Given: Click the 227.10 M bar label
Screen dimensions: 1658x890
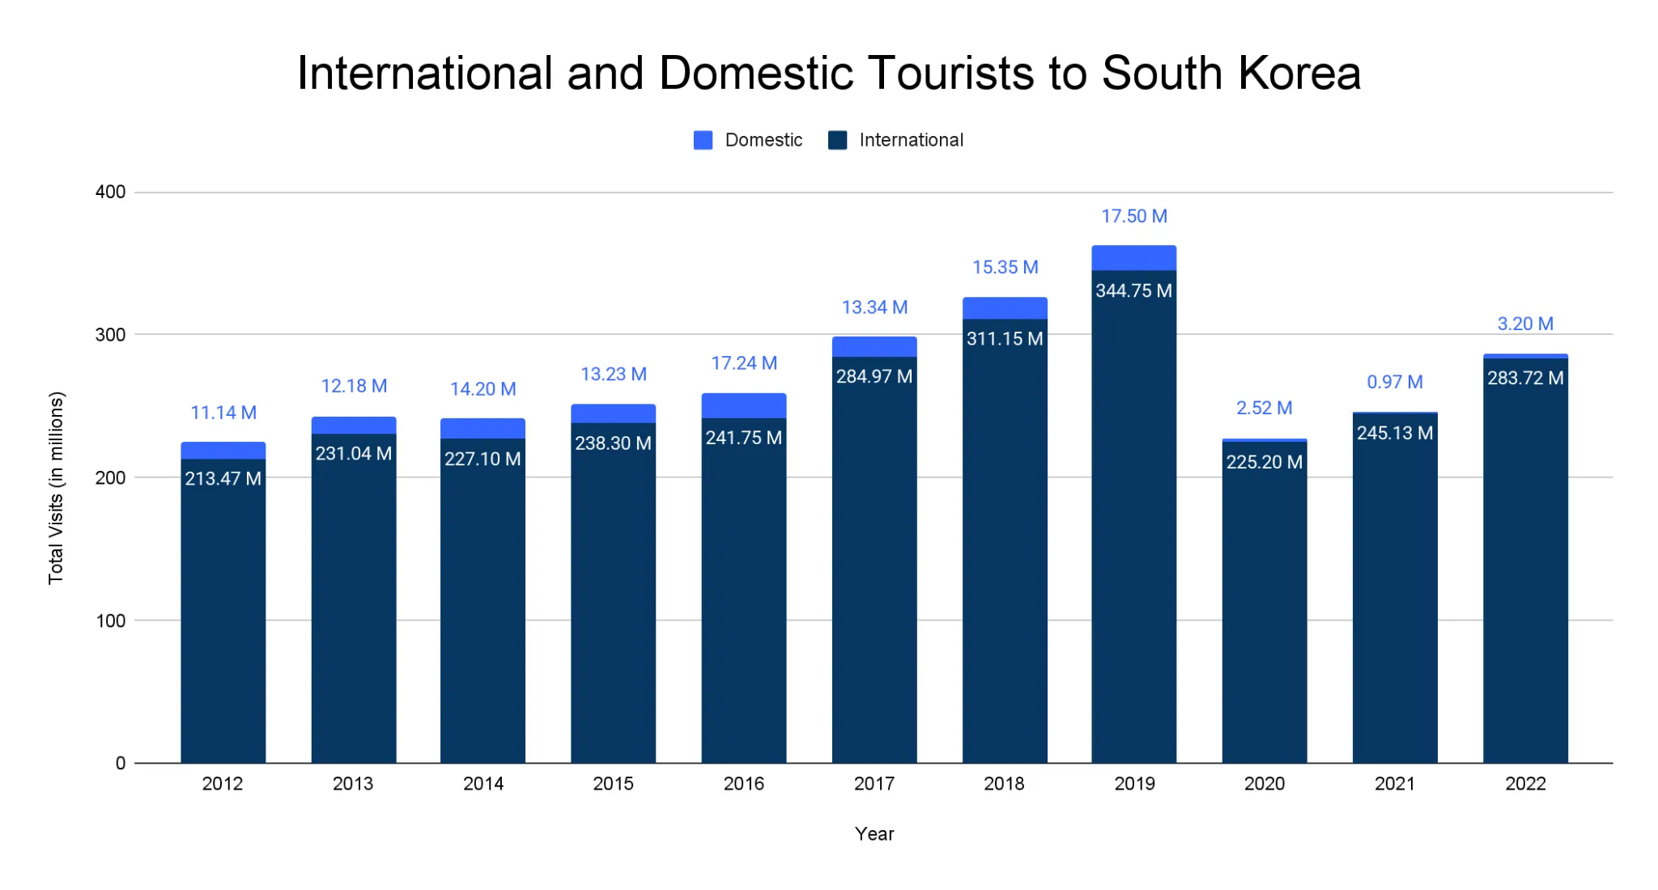Looking at the screenshot, I should pyautogui.click(x=483, y=459).
